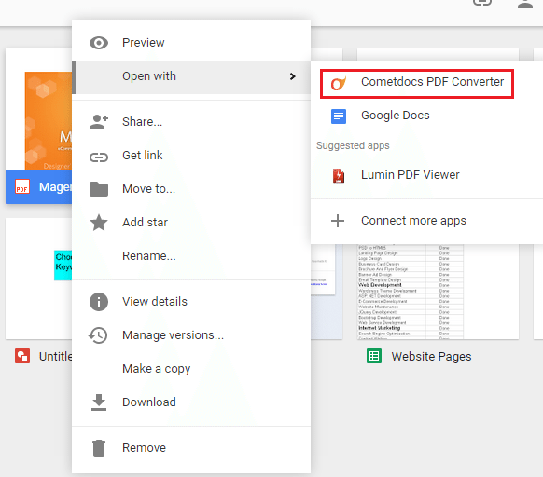Open the Website Pages spreadsheet thumbnail
Image resolution: width=543 pixels, height=477 pixels.
tap(438, 292)
